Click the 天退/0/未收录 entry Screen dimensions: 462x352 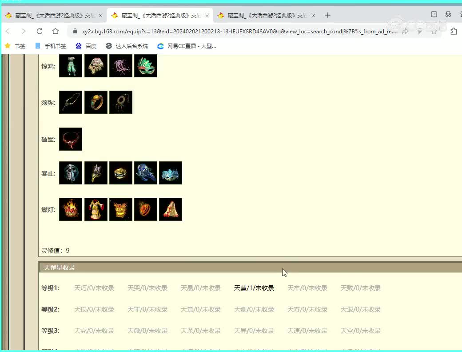(x=361, y=309)
